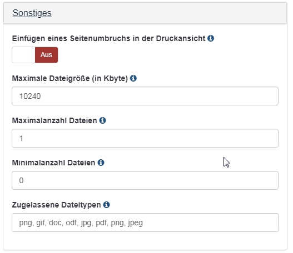Open help icon for Zugelassene Dateitypen
Image resolution: width=293 pixels, height=253 pixels.
point(106,205)
